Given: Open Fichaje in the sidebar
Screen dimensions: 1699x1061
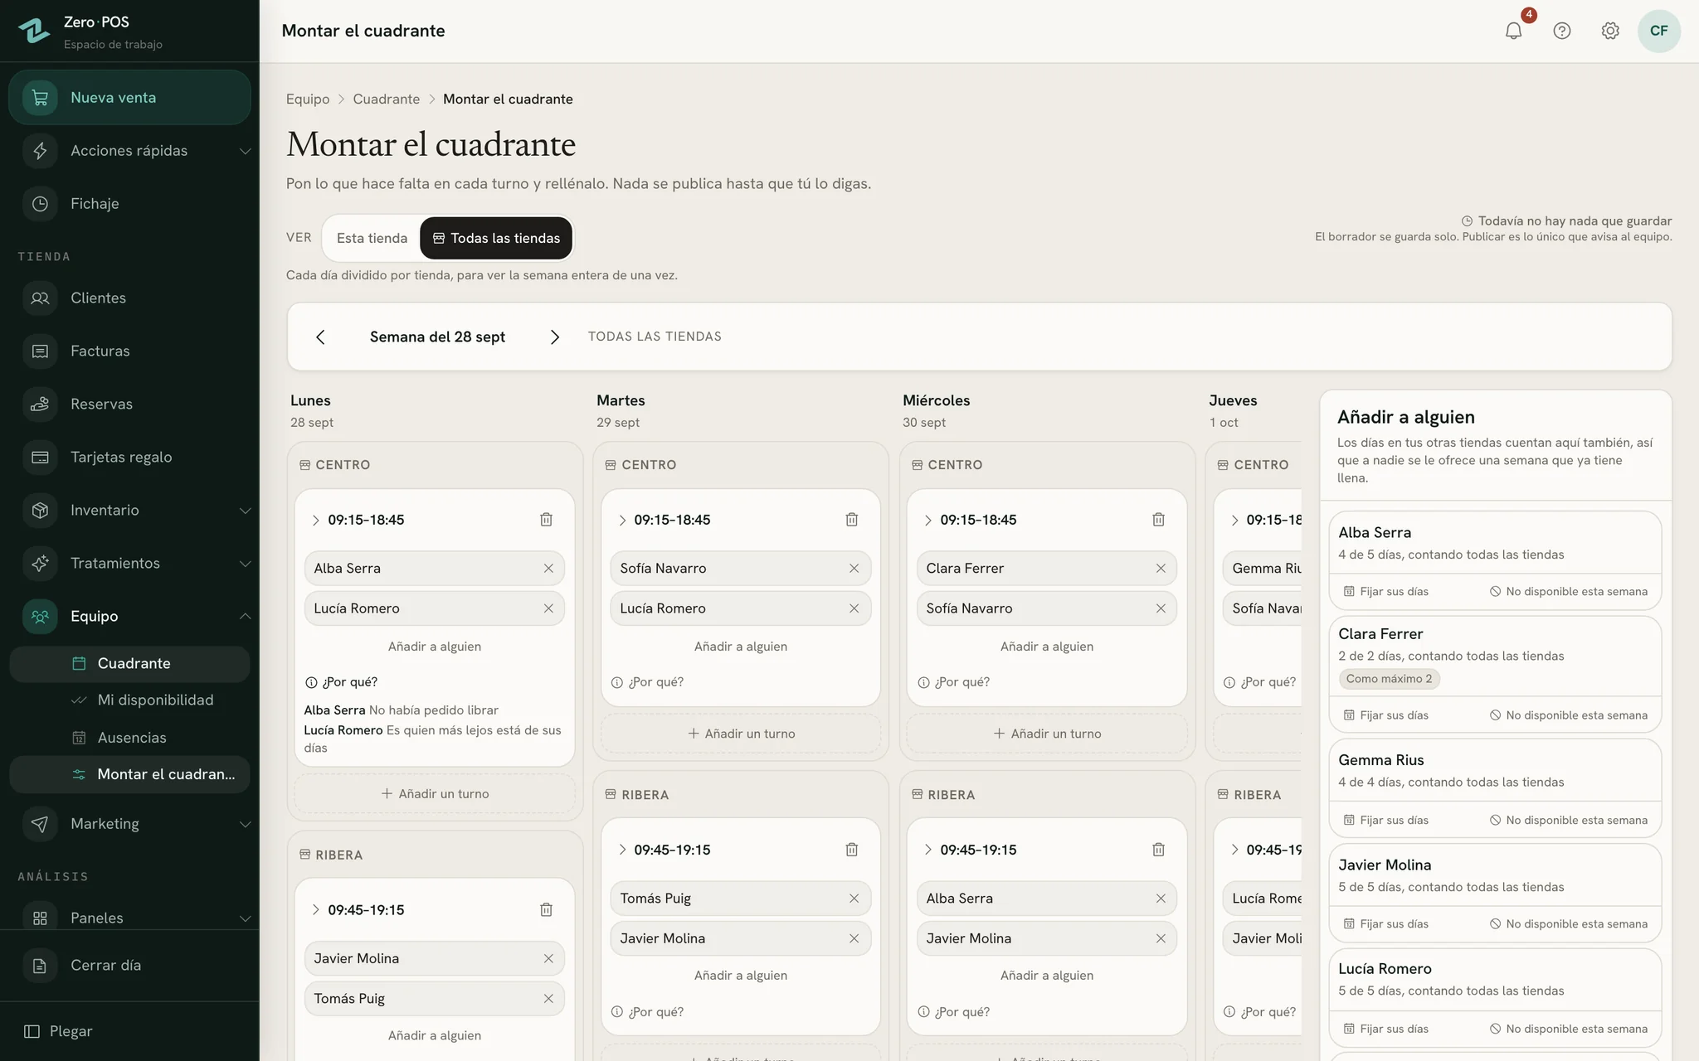Looking at the screenshot, I should (x=129, y=204).
